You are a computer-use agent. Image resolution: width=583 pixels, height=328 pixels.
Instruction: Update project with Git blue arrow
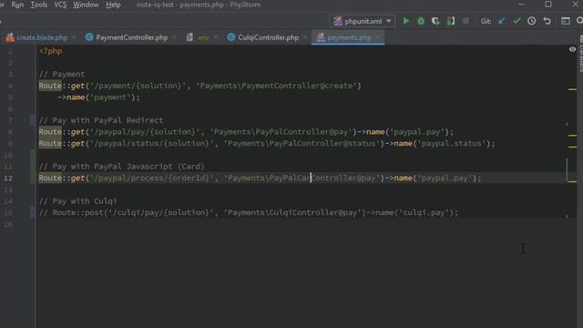[x=502, y=21]
